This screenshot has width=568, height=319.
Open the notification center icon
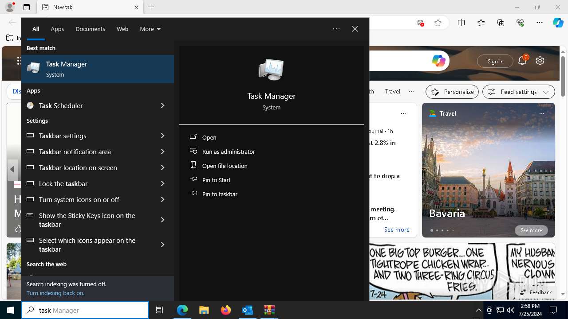click(x=553, y=310)
